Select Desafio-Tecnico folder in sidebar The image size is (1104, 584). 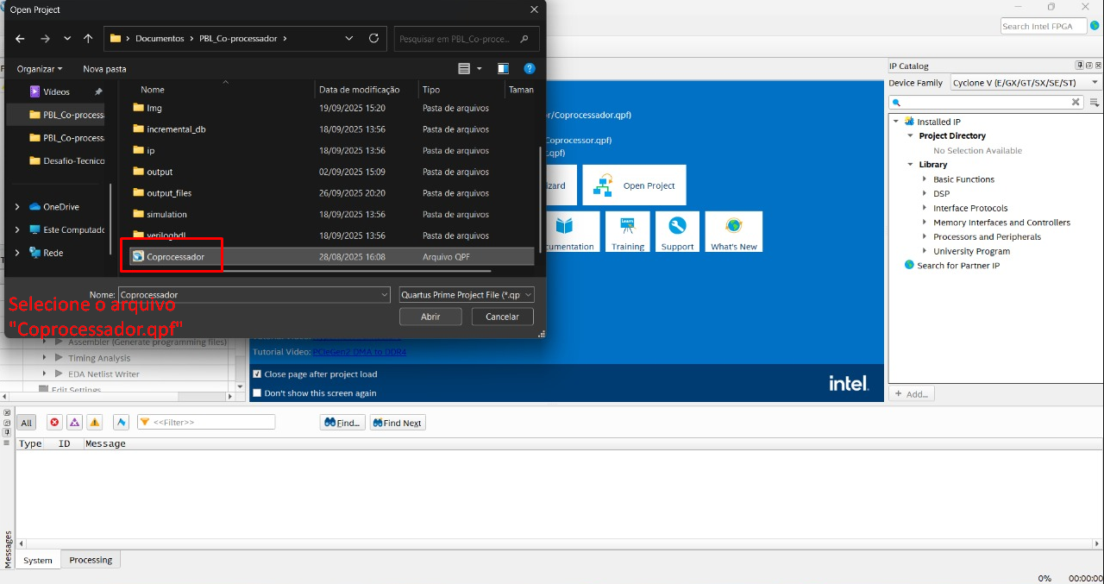tap(66, 160)
